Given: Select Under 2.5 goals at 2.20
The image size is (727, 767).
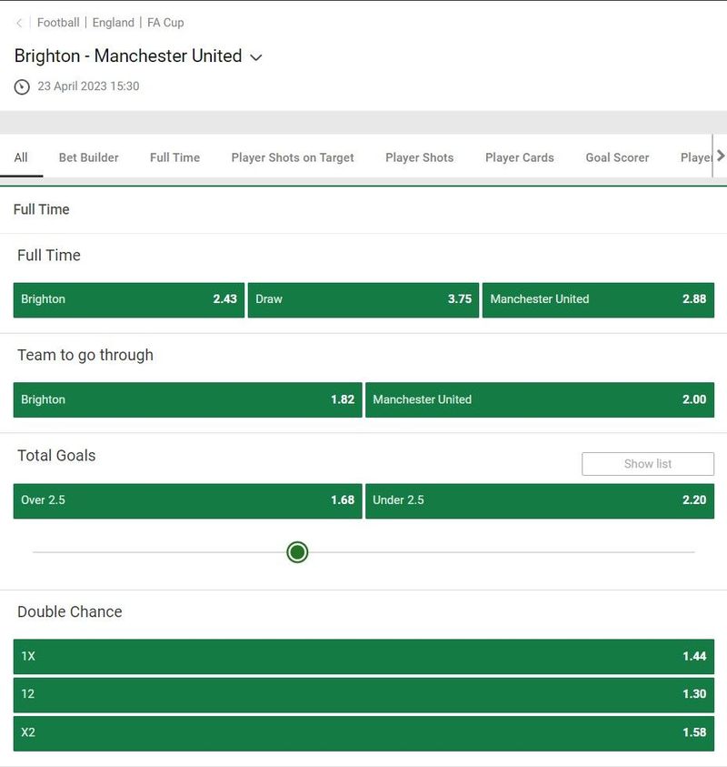Looking at the screenshot, I should (540, 501).
